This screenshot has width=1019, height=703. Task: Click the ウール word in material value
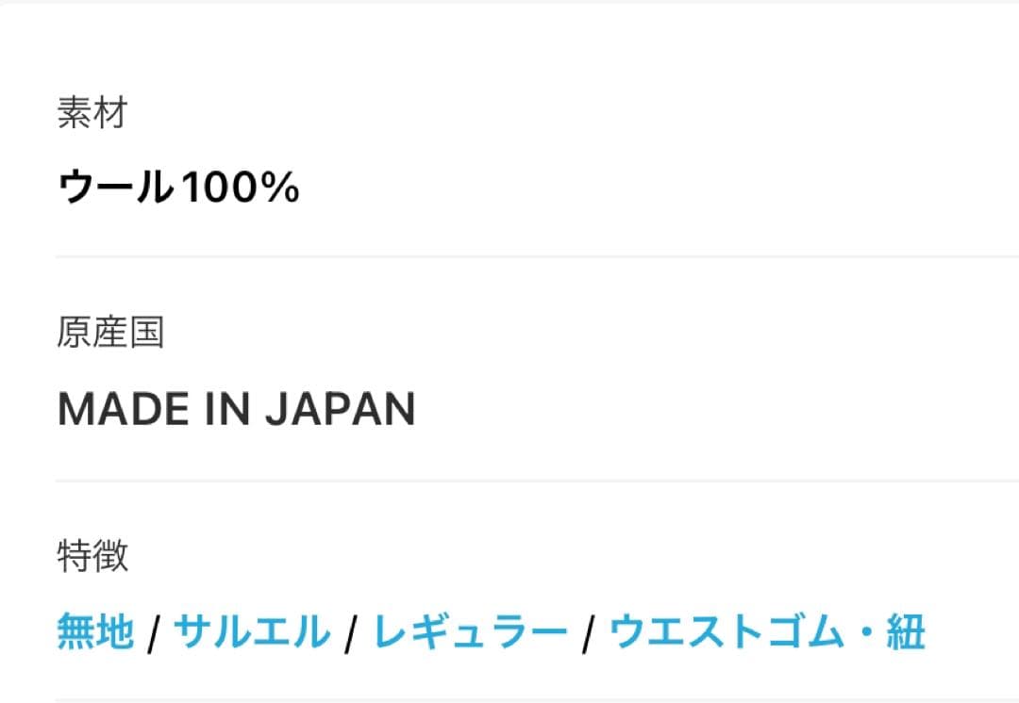(x=115, y=188)
